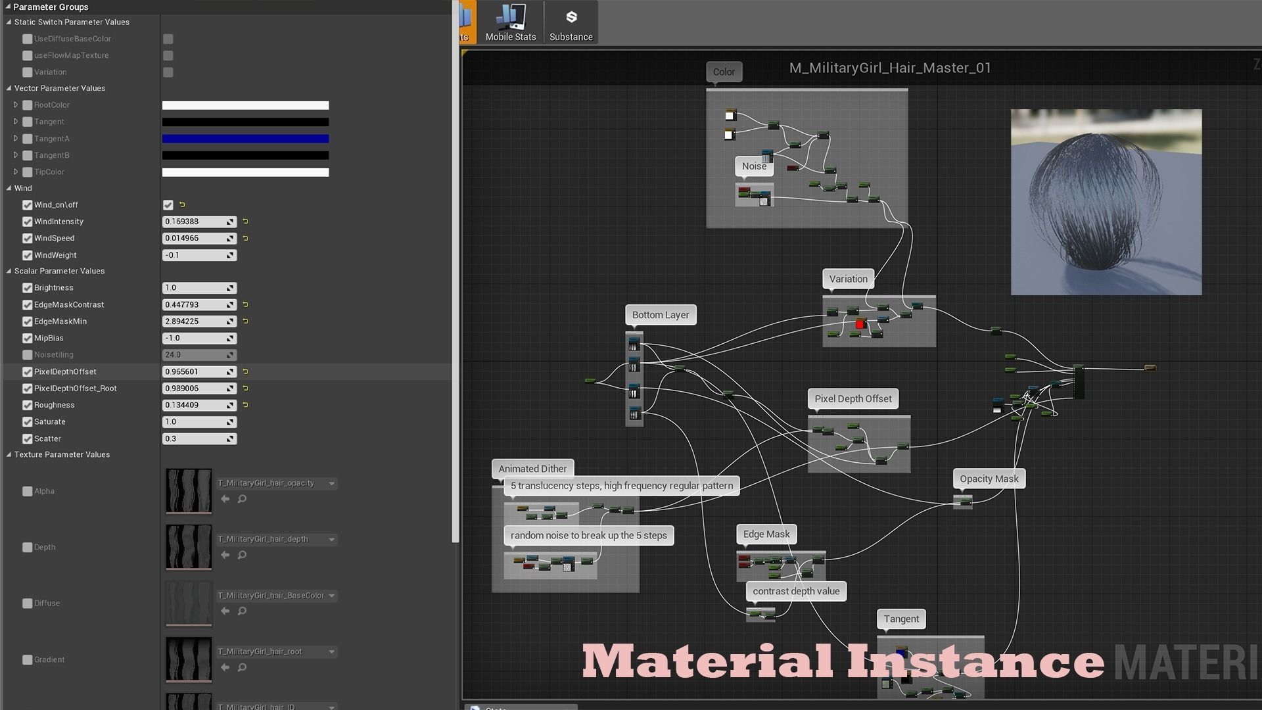Use selected asset arrow for Alpha texture

coord(225,499)
